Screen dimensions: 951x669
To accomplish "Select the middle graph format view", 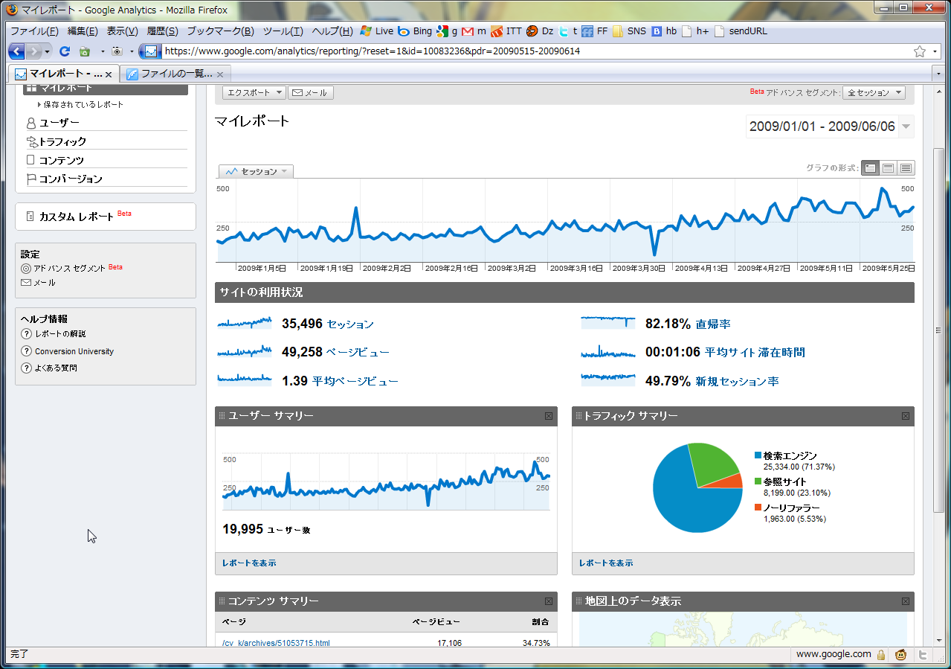I will click(888, 168).
